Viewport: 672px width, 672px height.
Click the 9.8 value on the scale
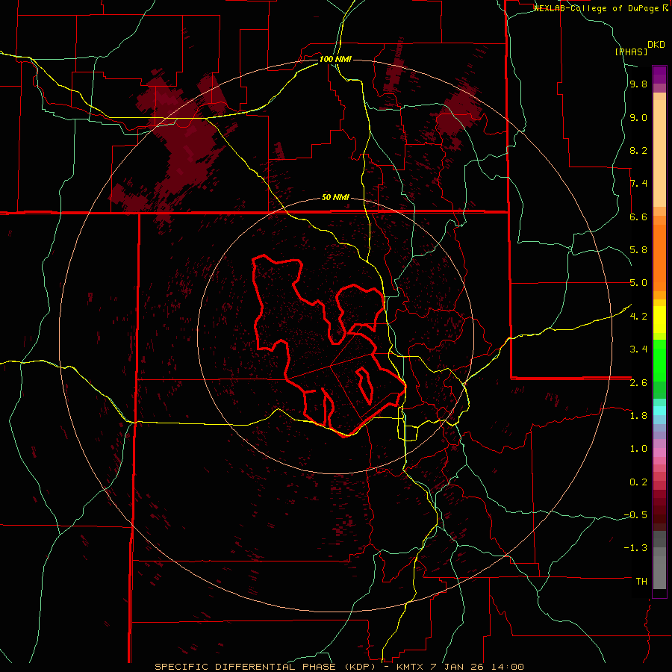pos(638,84)
